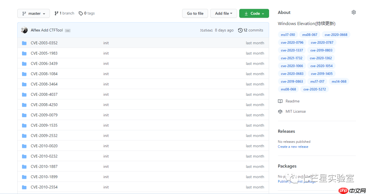The image size is (366, 194).
Task: Click the Go to file button
Action: pyautogui.click(x=195, y=14)
